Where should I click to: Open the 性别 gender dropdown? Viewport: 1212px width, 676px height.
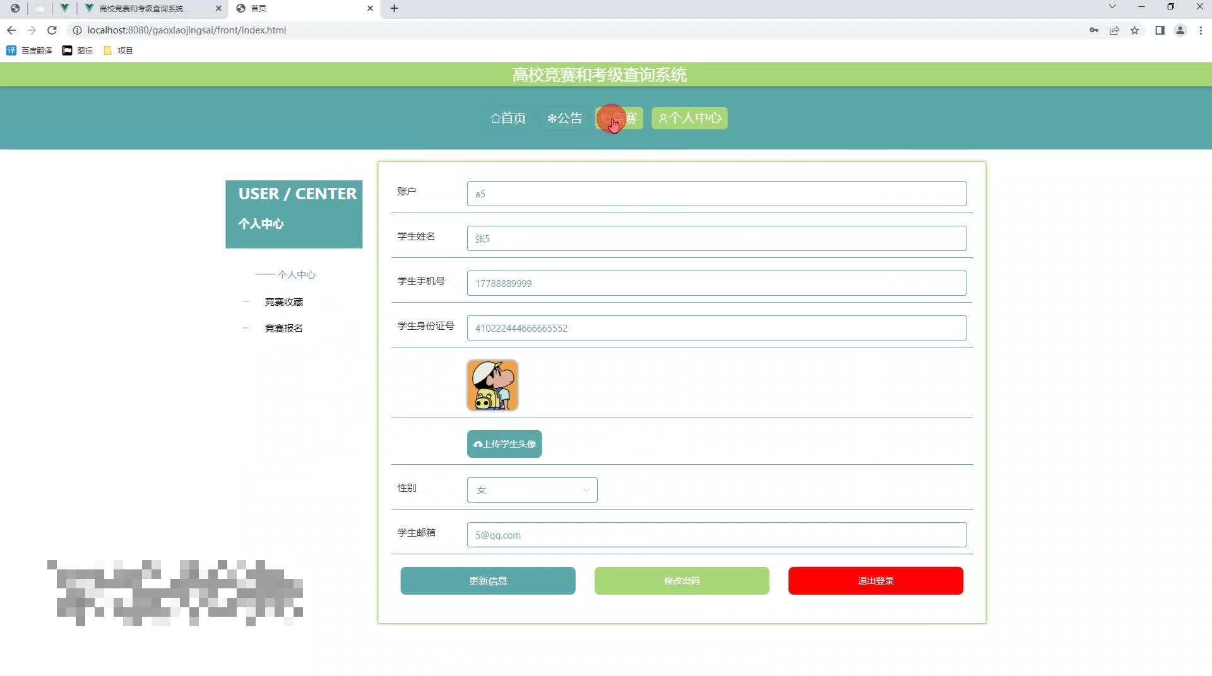click(532, 490)
